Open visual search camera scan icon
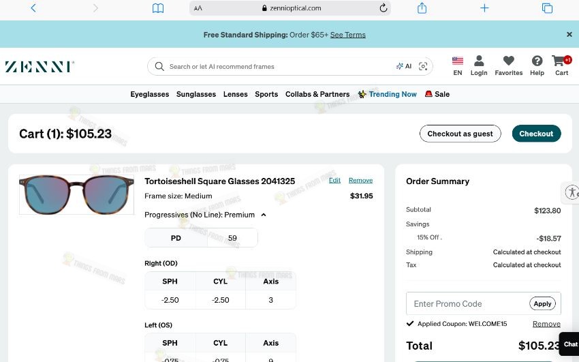Viewport: 579px width, 362px height. pyautogui.click(x=423, y=67)
